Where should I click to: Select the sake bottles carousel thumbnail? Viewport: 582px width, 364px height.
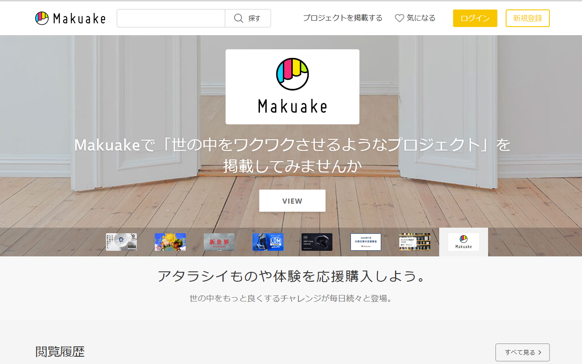coord(121,242)
